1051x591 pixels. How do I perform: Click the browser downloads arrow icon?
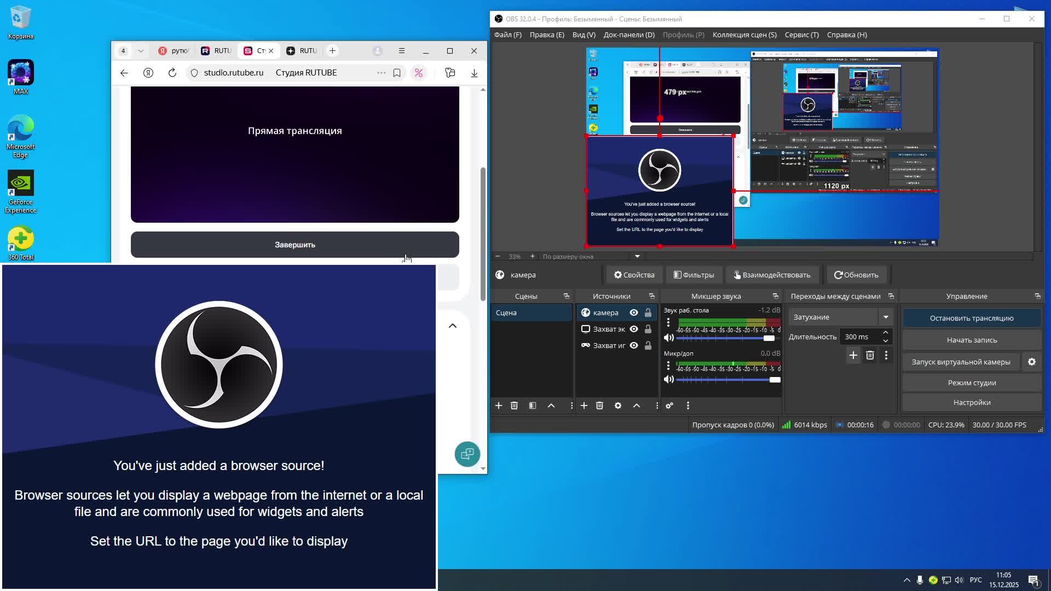click(474, 73)
